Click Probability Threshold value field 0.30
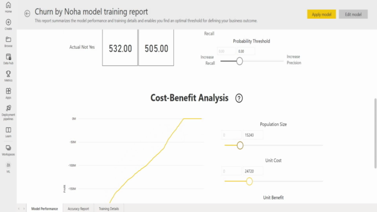 pos(246,51)
